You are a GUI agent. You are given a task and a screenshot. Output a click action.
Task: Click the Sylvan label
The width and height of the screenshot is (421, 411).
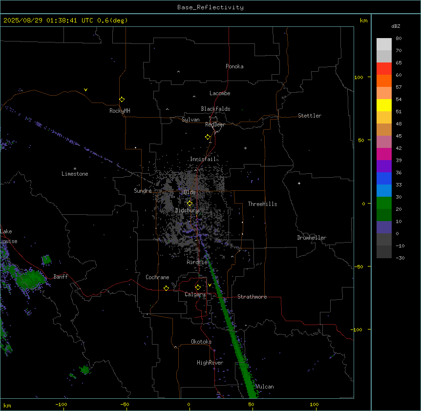190,120
